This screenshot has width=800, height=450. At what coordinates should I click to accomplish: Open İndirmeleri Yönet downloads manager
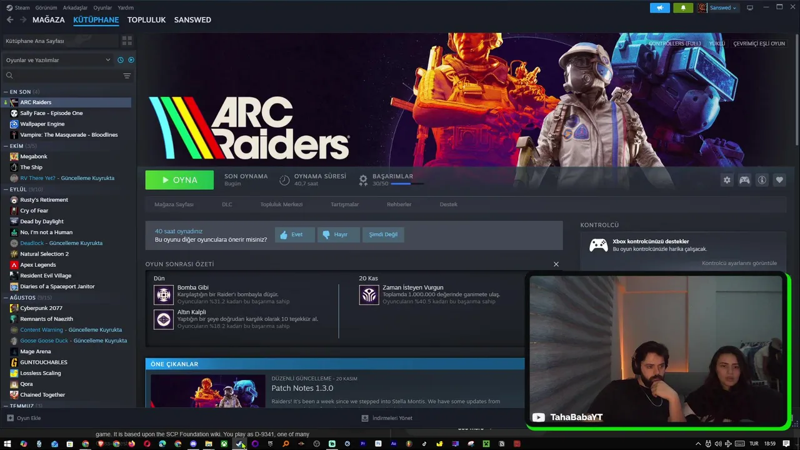coord(387,418)
